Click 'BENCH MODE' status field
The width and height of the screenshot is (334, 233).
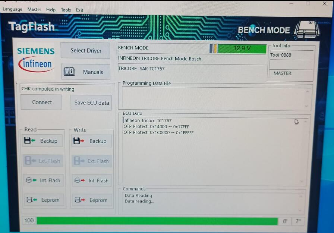point(163,48)
